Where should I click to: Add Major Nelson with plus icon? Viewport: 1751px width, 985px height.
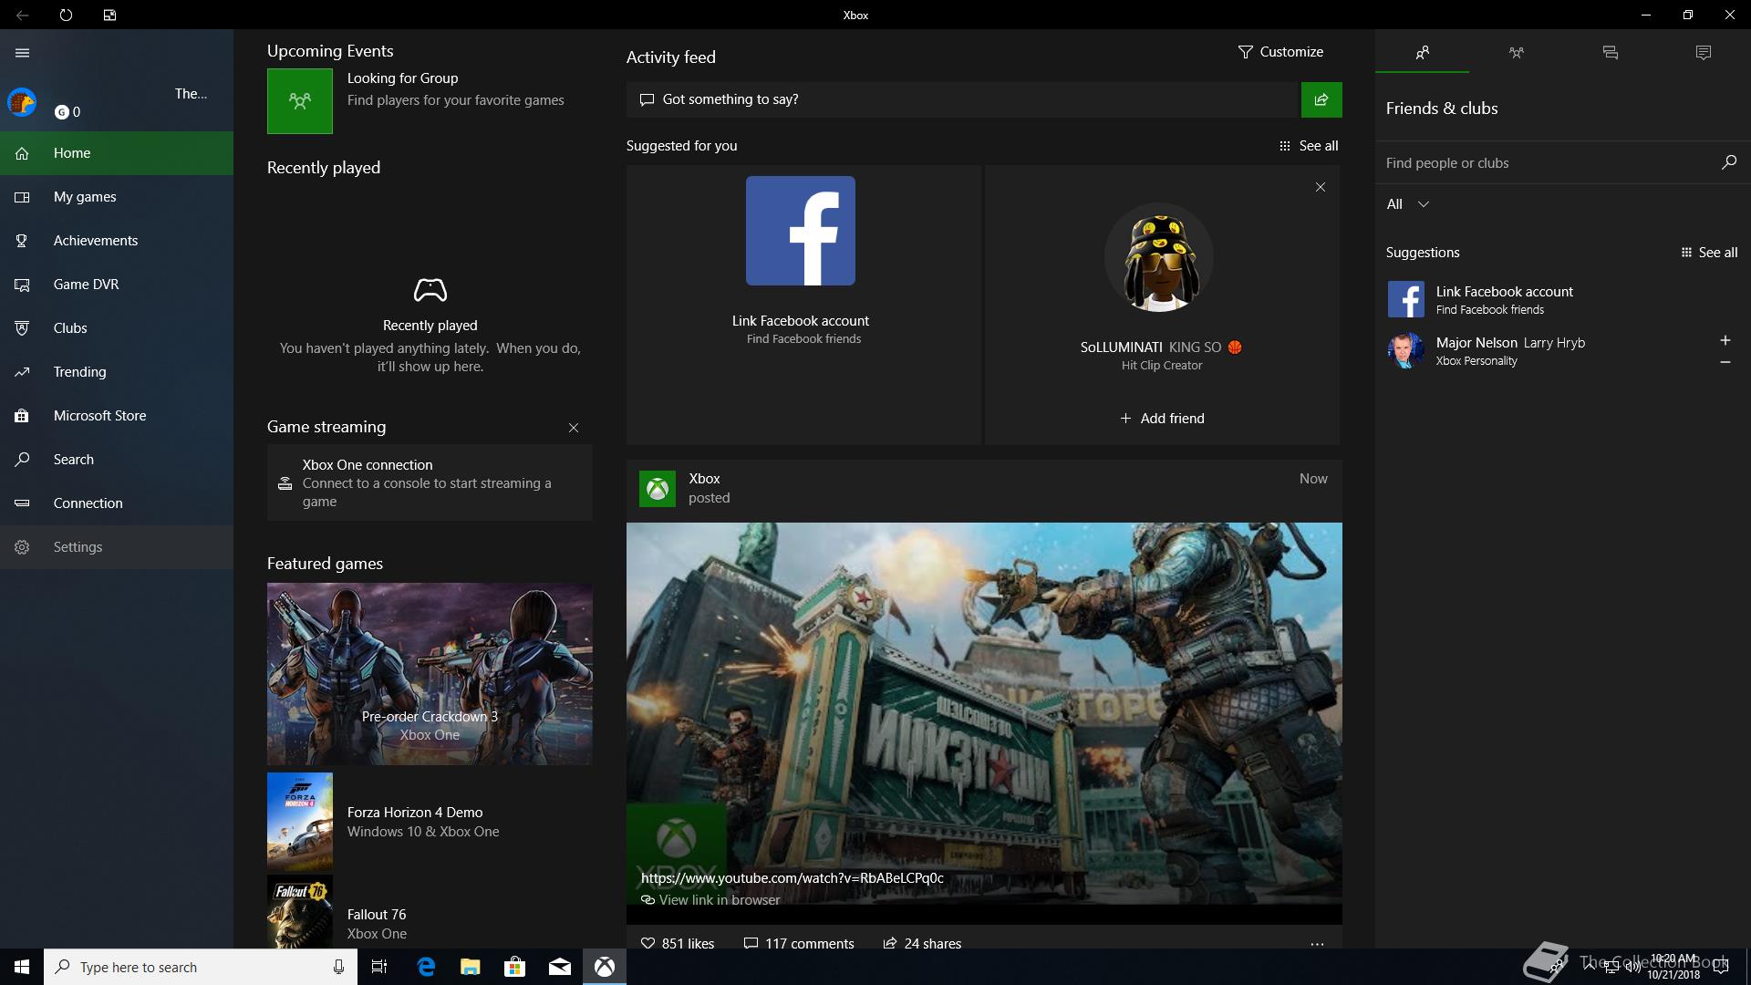[1725, 340]
